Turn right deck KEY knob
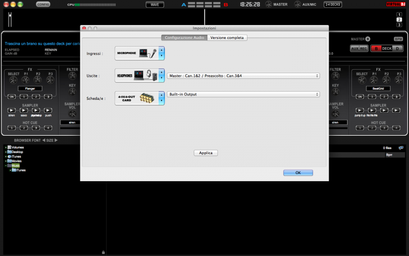Viewport: 409px width, 256px height. (335, 92)
